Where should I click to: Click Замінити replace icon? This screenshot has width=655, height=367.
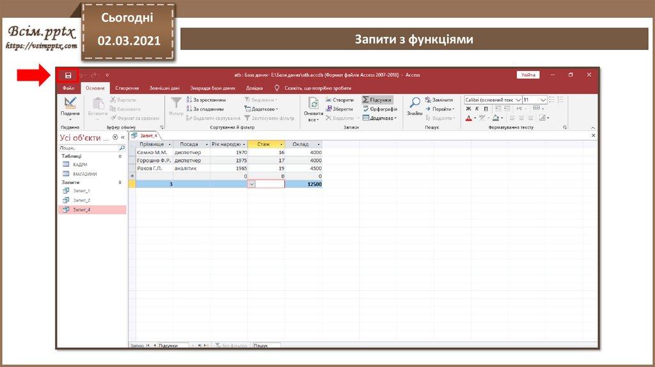click(439, 100)
